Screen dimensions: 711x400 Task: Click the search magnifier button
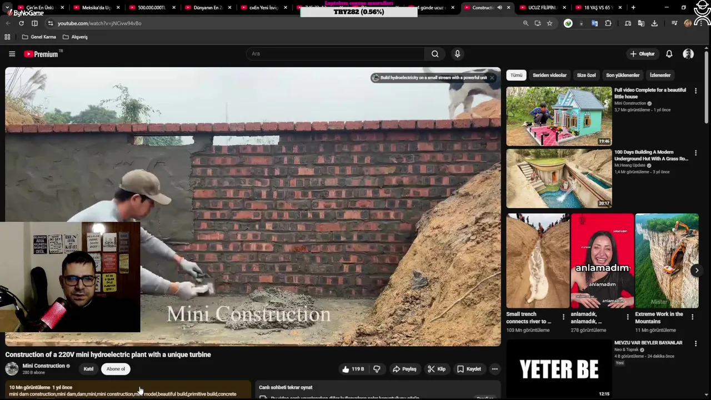(435, 54)
